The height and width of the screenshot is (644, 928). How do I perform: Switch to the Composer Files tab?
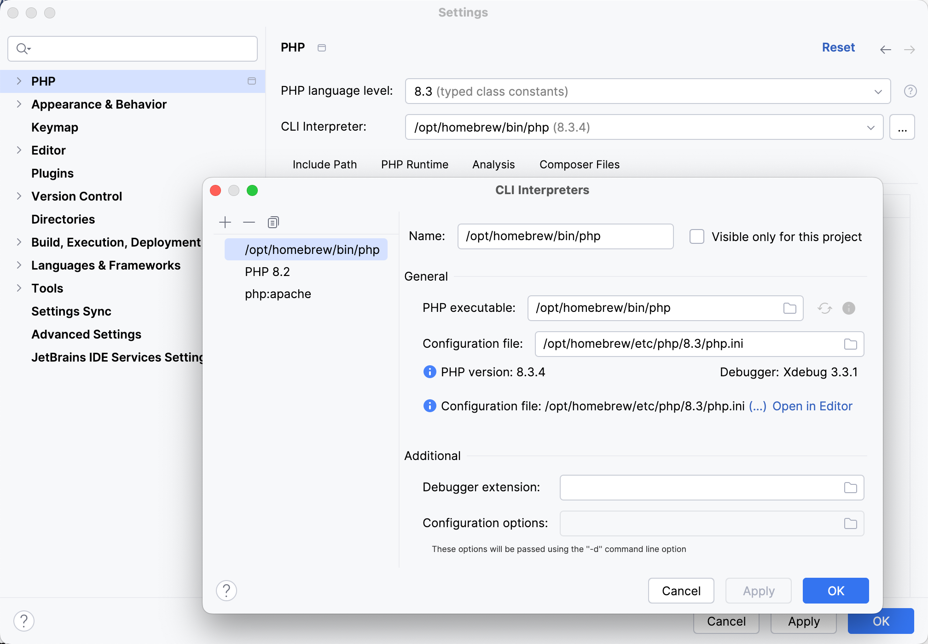[579, 164]
